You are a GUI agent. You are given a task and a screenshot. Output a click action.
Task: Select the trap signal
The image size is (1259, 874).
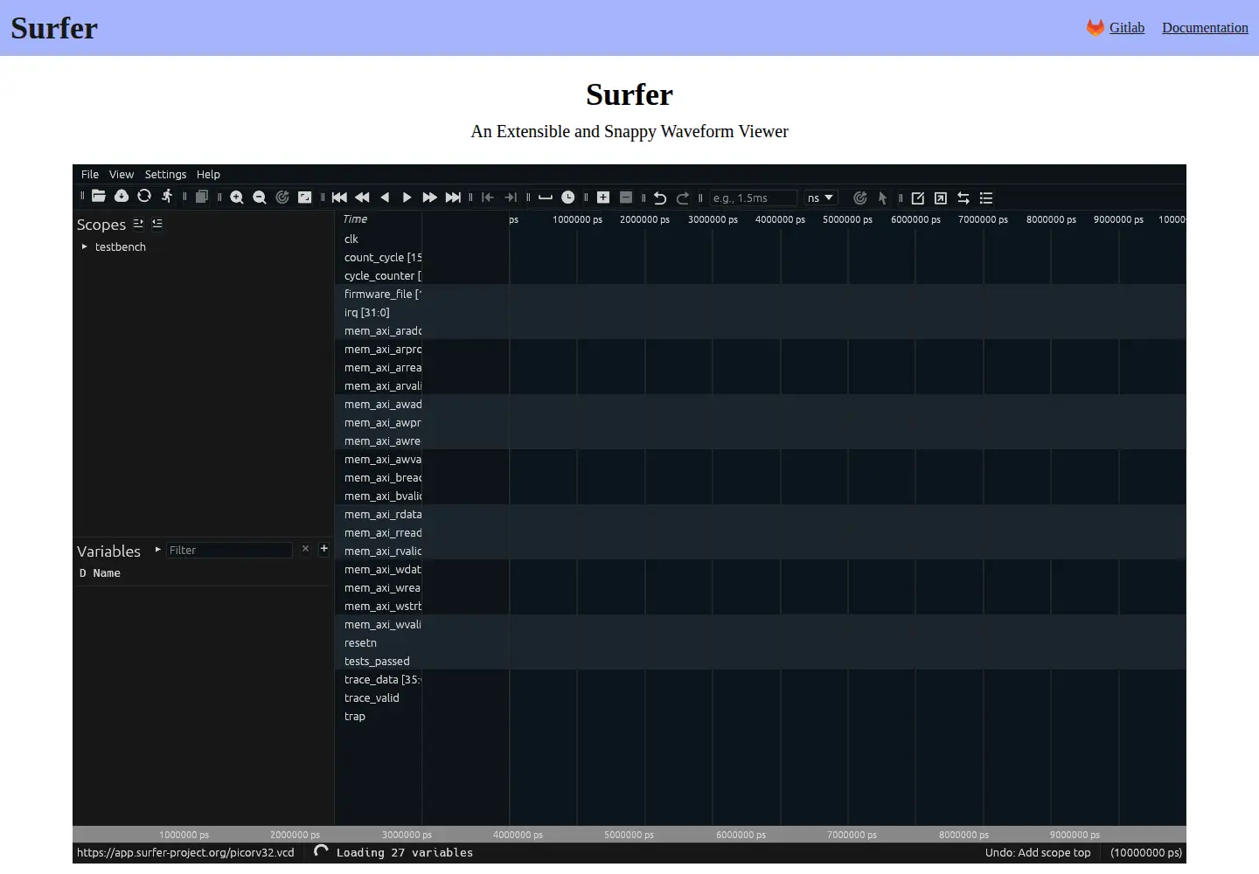(x=355, y=717)
